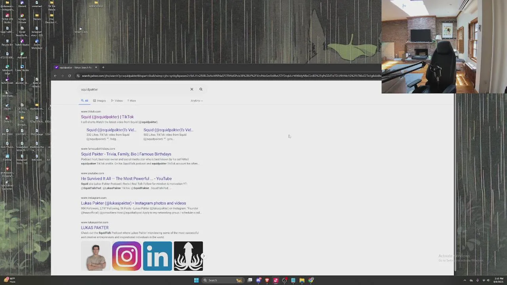Open the black squid logo thumbnail

click(x=188, y=256)
